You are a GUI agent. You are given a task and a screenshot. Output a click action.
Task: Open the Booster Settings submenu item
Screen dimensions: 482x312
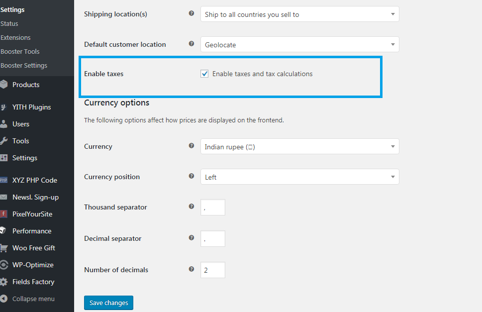[x=24, y=66]
